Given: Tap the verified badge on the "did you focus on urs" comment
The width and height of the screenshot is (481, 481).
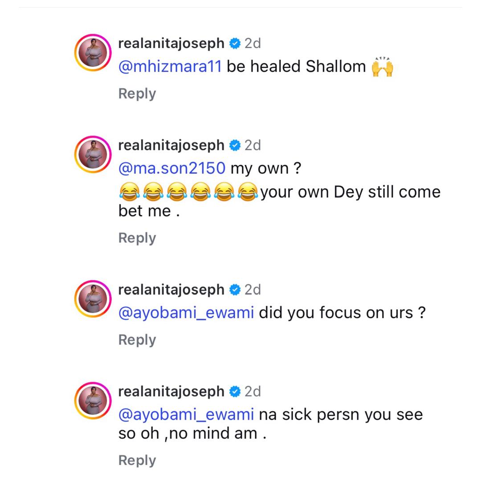Looking at the screenshot, I should click(235, 290).
